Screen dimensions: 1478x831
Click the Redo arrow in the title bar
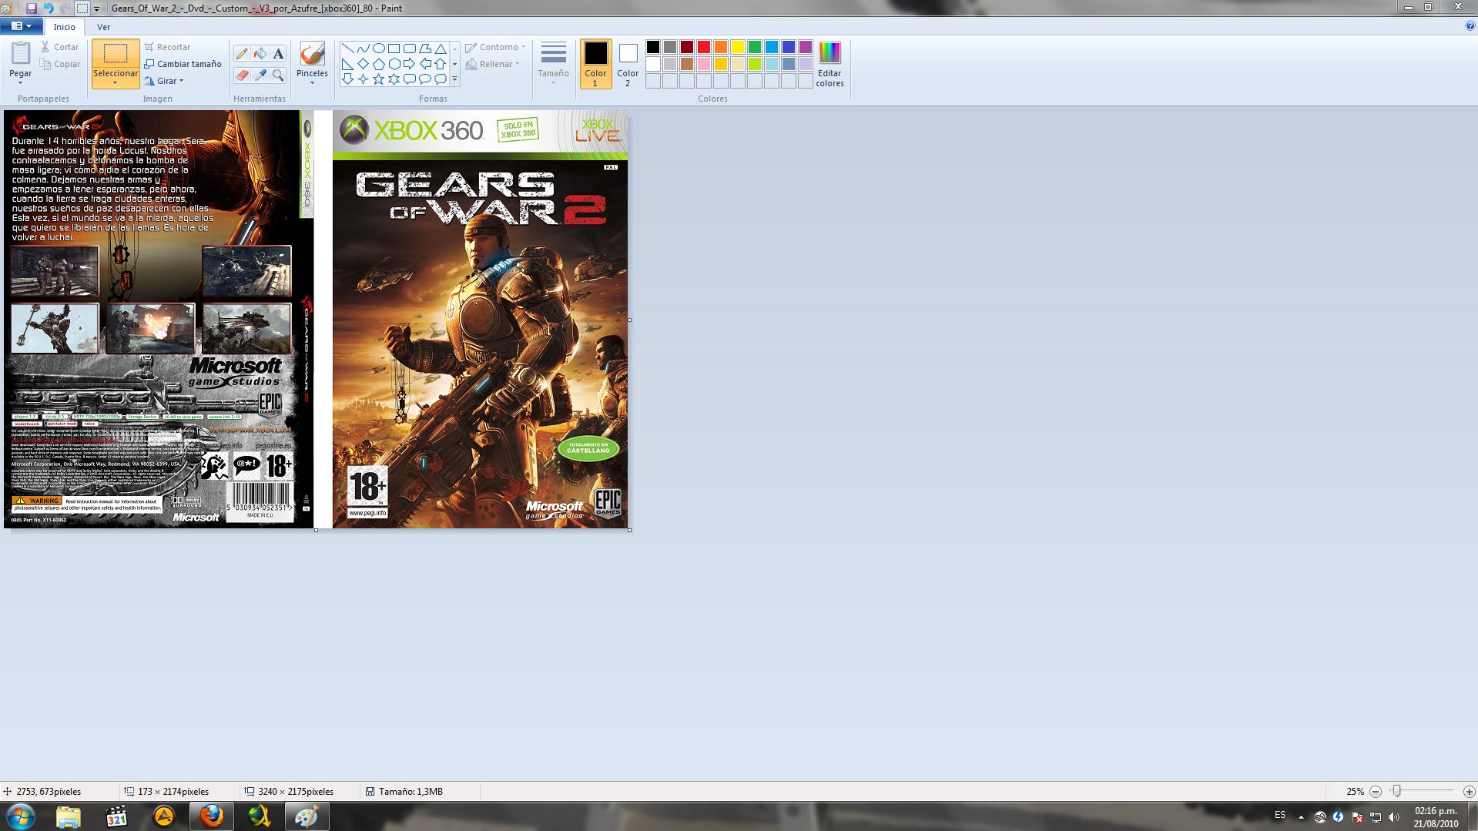[x=65, y=8]
